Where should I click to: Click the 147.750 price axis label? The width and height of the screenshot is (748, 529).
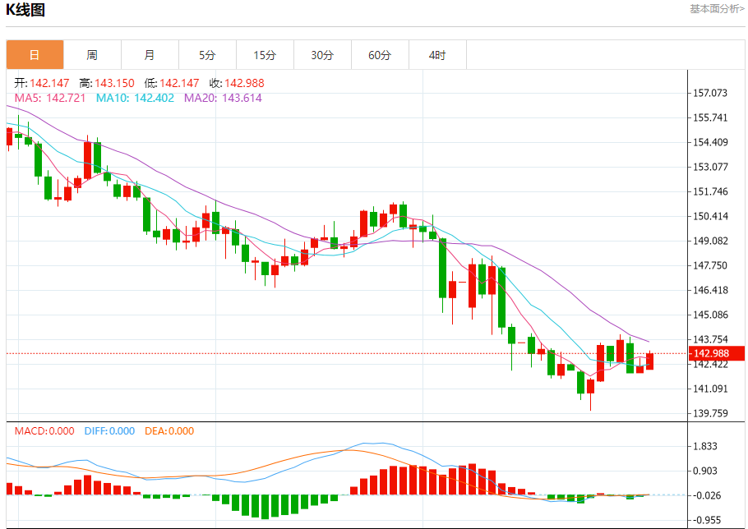(x=710, y=265)
